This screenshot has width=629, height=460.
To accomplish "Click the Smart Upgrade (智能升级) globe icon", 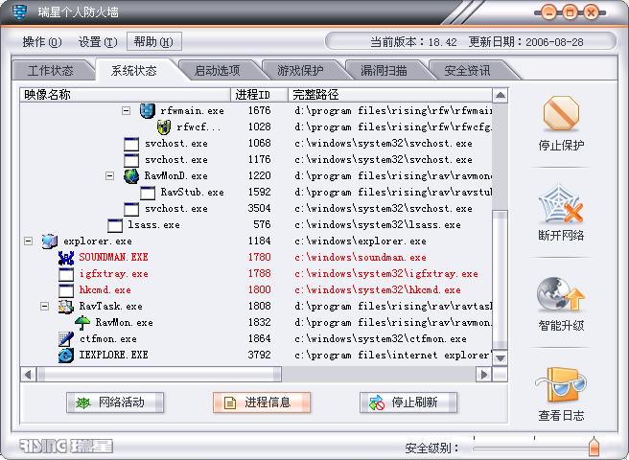I will tap(561, 295).
